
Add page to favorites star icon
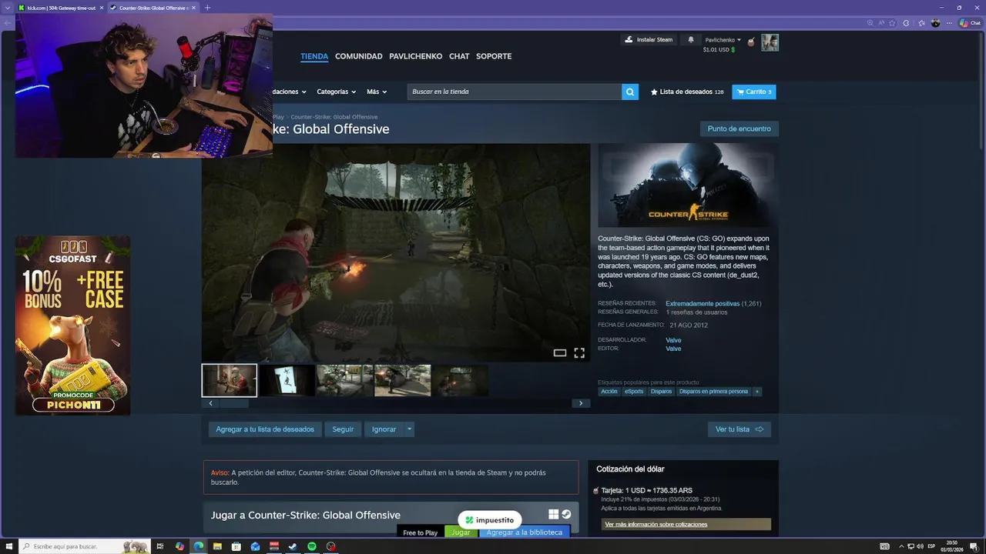click(894, 23)
